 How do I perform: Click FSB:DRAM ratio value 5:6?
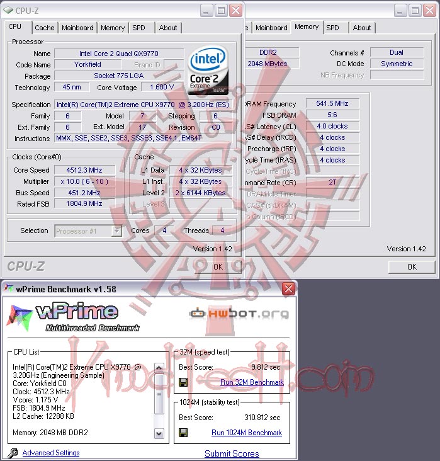click(x=332, y=115)
